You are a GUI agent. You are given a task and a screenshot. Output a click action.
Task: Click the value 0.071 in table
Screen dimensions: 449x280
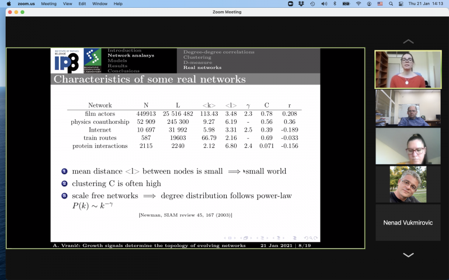pos(267,146)
